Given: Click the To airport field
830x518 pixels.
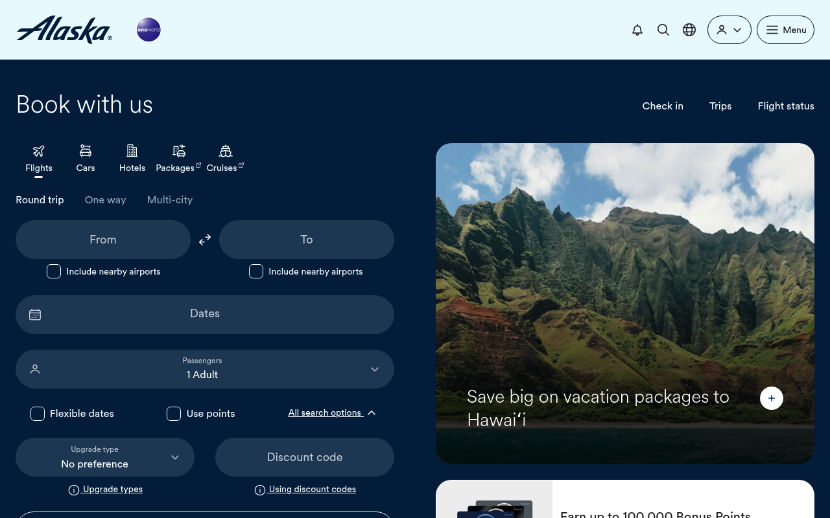Looking at the screenshot, I should (x=307, y=240).
